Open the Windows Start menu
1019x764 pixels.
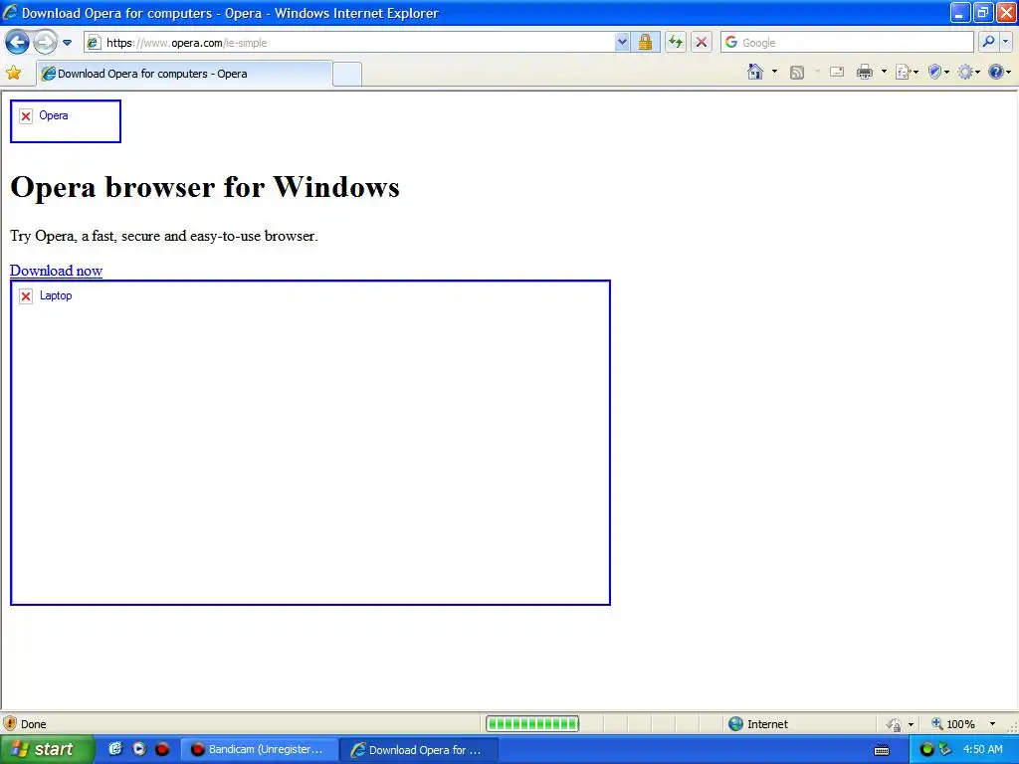[x=47, y=749]
